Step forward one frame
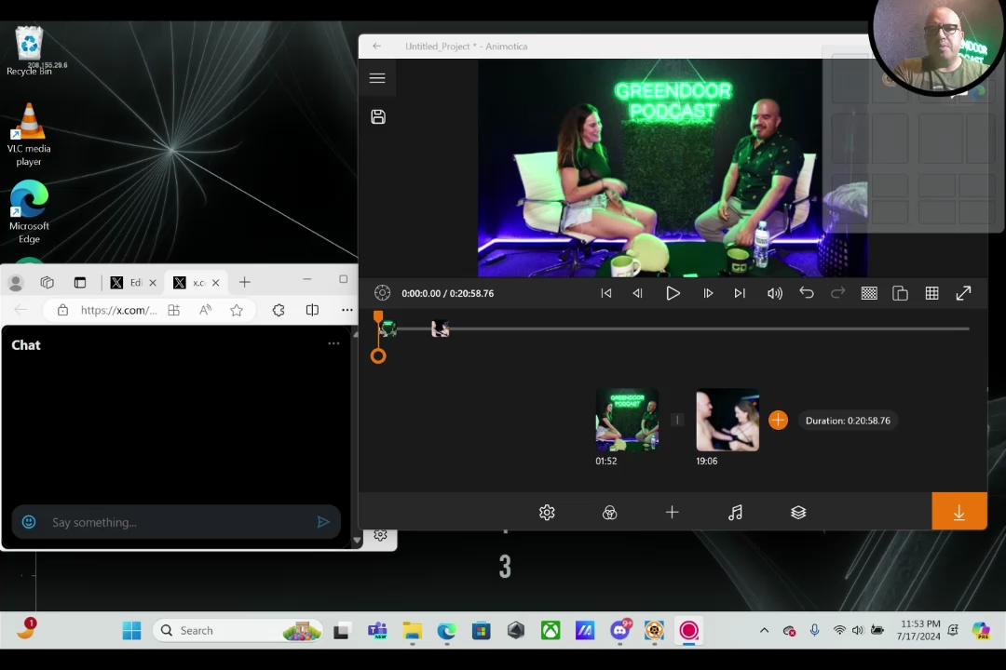The height and width of the screenshot is (670, 1006). point(708,293)
